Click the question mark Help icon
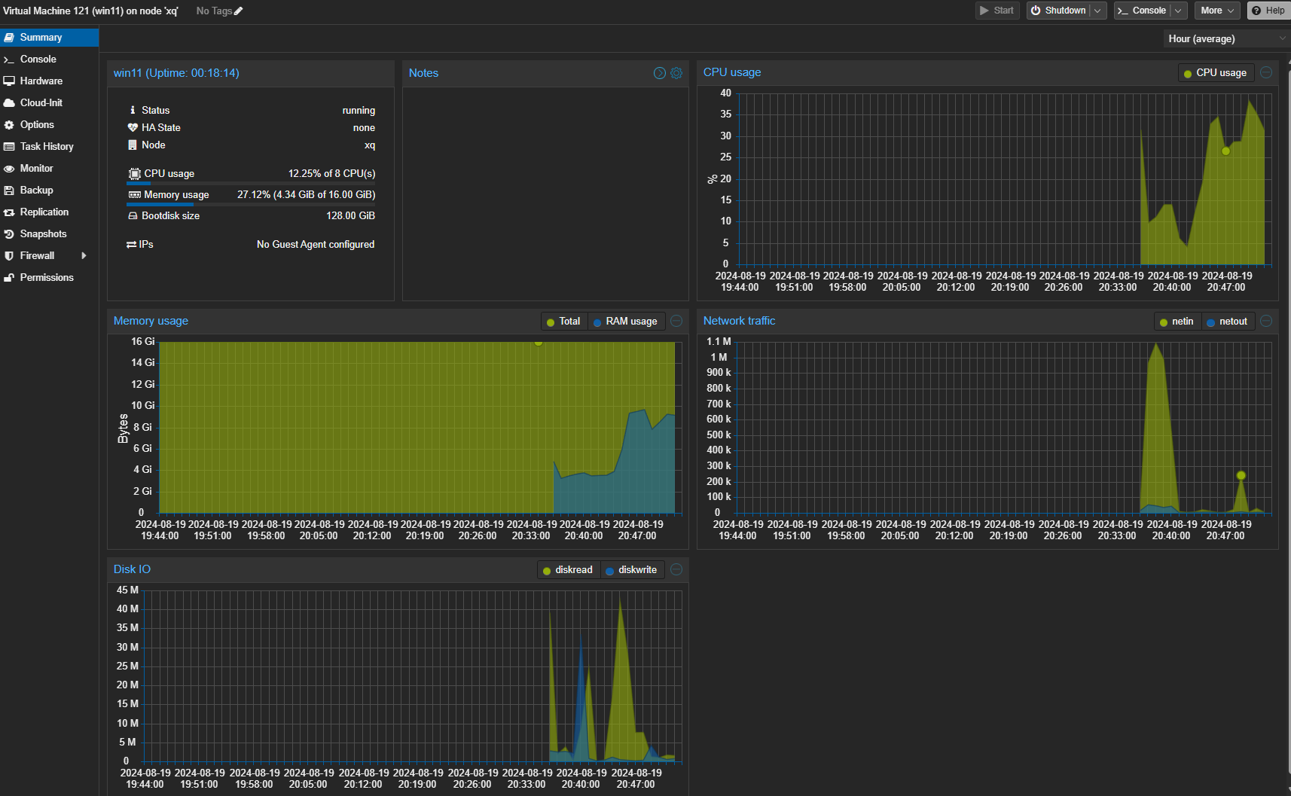The width and height of the screenshot is (1291, 796). (x=1256, y=11)
